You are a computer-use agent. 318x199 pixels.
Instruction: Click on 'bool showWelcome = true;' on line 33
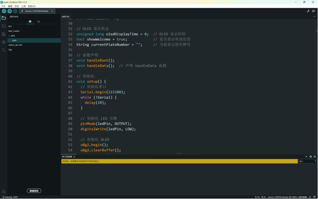click(102, 39)
